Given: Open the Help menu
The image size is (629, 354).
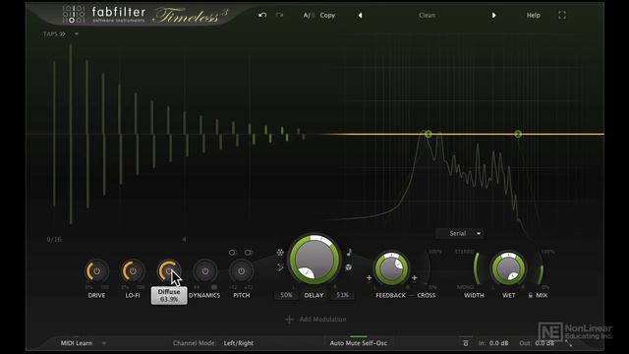Looking at the screenshot, I should (x=533, y=16).
